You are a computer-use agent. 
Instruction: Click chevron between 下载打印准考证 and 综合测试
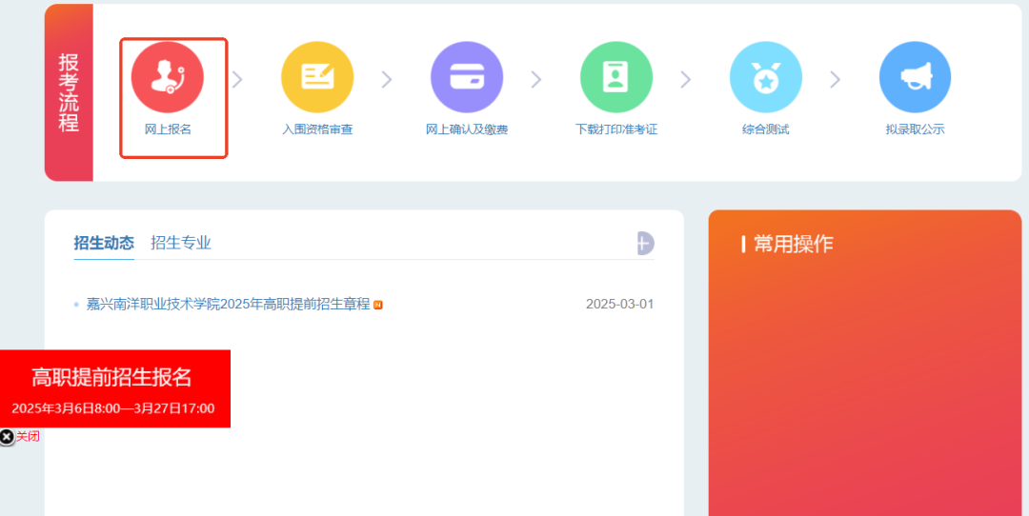click(686, 80)
